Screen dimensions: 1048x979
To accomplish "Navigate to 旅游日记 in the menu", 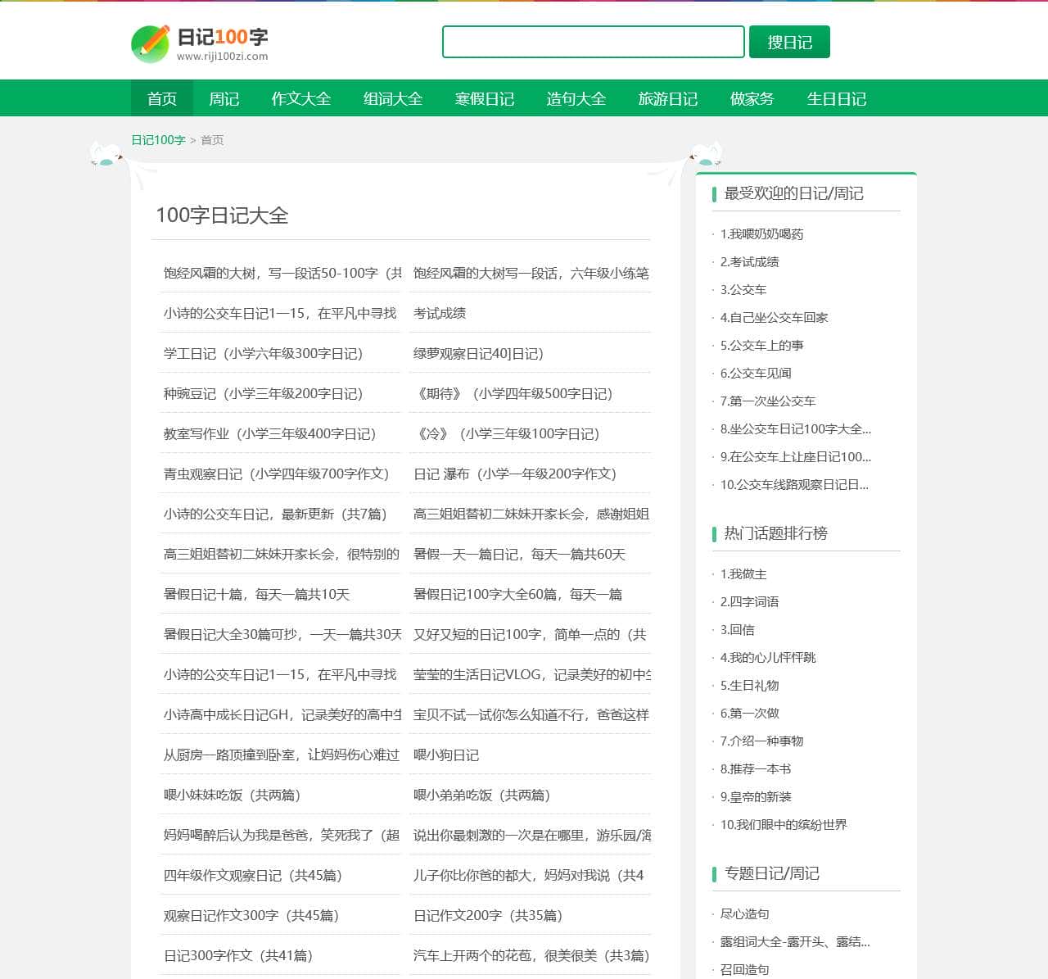I will click(x=667, y=99).
